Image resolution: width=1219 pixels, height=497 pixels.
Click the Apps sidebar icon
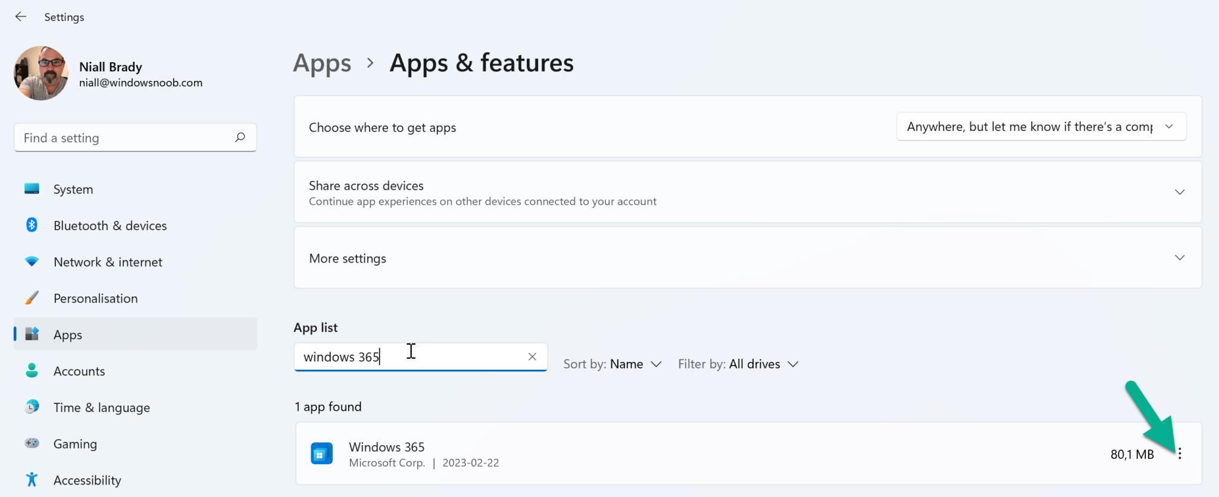pos(32,334)
